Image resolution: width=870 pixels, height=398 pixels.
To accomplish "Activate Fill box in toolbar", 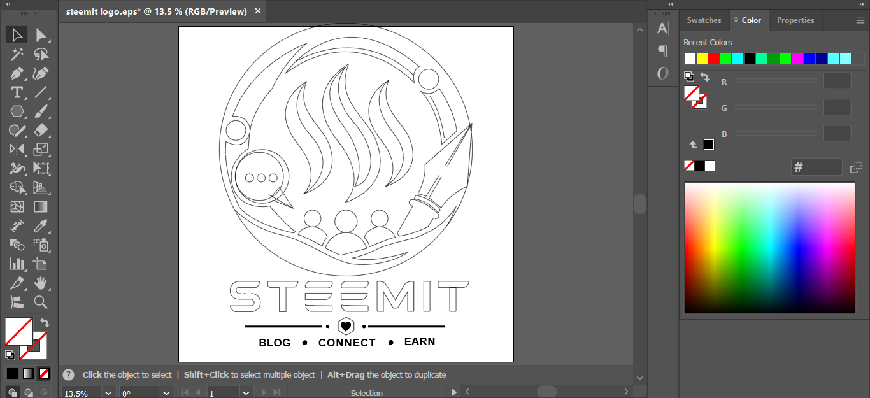I will [x=19, y=332].
